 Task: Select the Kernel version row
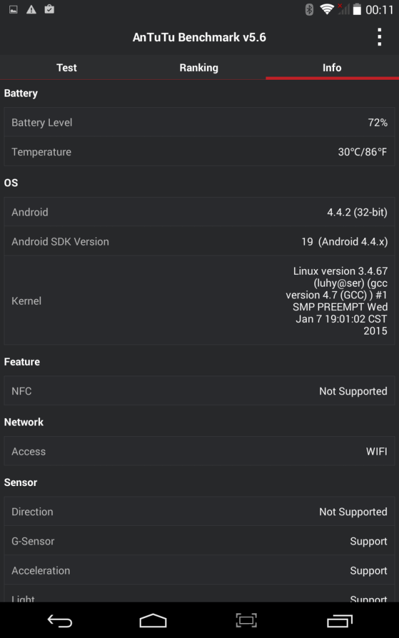pos(199,301)
